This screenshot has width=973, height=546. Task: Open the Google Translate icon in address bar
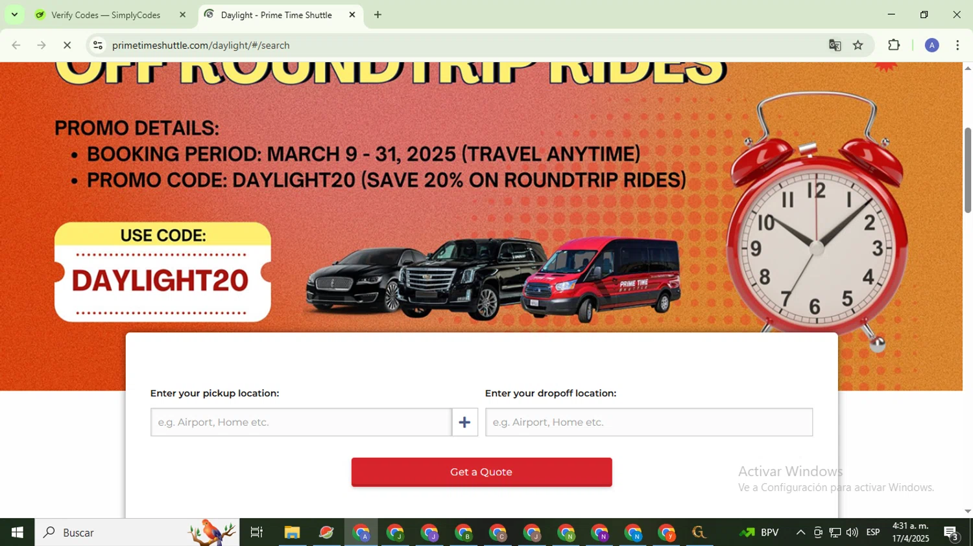pyautogui.click(x=835, y=45)
